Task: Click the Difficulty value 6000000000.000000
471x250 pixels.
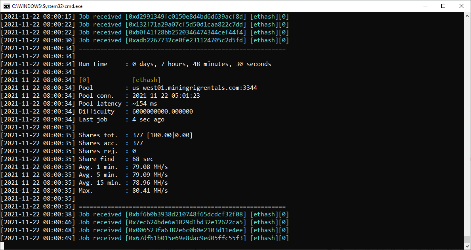Action: pos(162,111)
